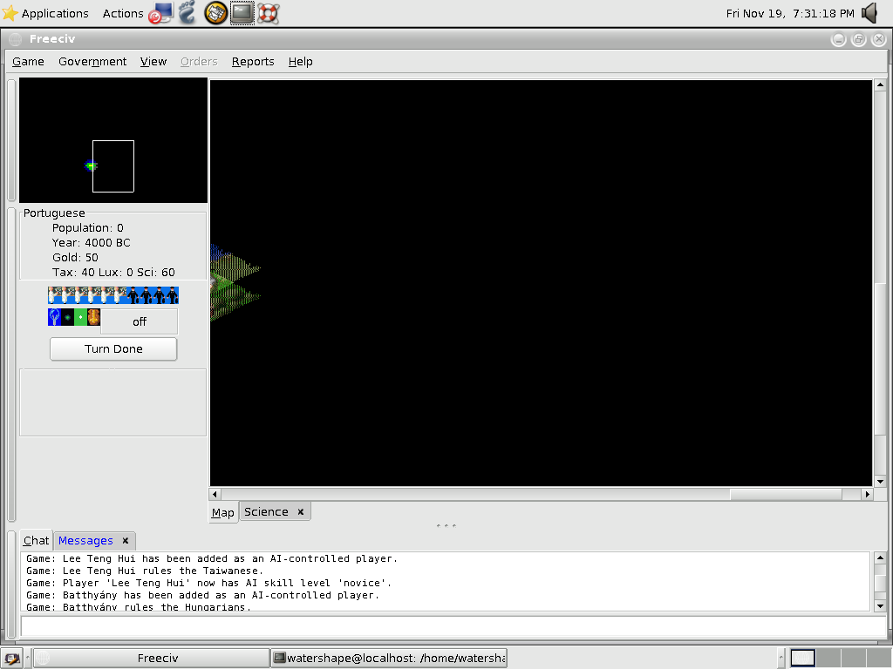The height and width of the screenshot is (669, 893).
Task: Switch to the Chat tab
Action: 36,540
